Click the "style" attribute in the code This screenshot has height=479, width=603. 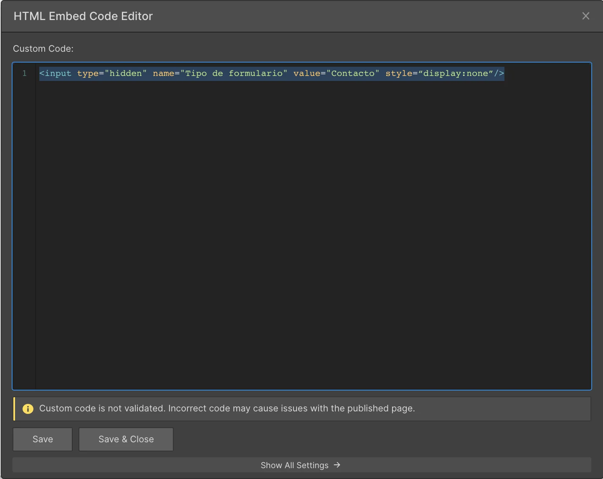398,73
